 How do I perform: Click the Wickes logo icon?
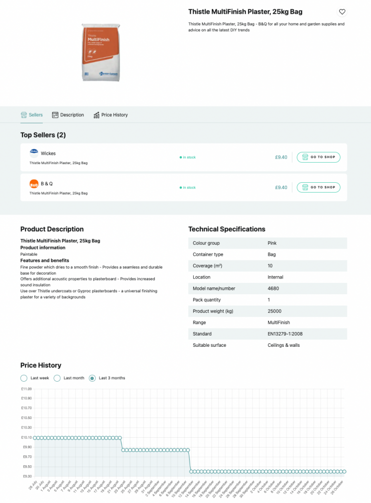pyautogui.click(x=34, y=153)
